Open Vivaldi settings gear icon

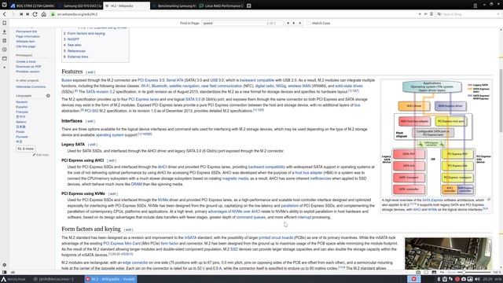click(x=4, y=265)
